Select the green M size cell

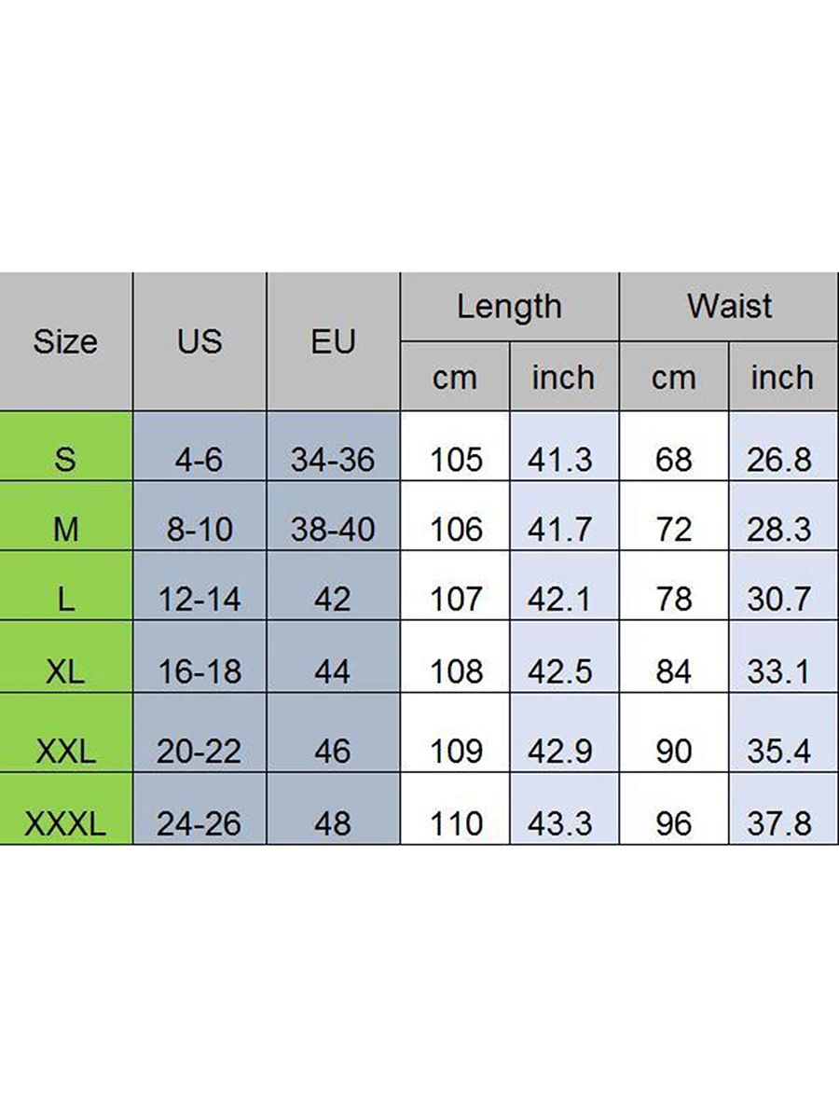coord(65,529)
